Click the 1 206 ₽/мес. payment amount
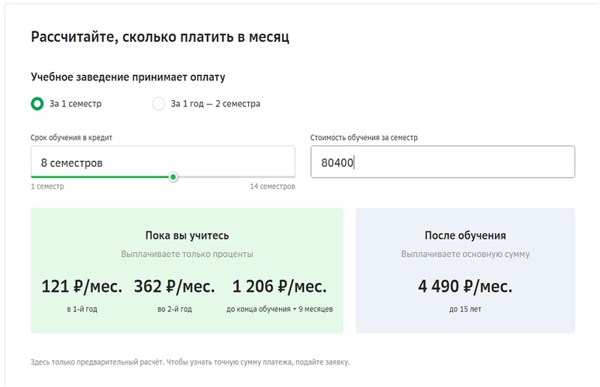Image resolution: width=600 pixels, height=387 pixels. [279, 286]
